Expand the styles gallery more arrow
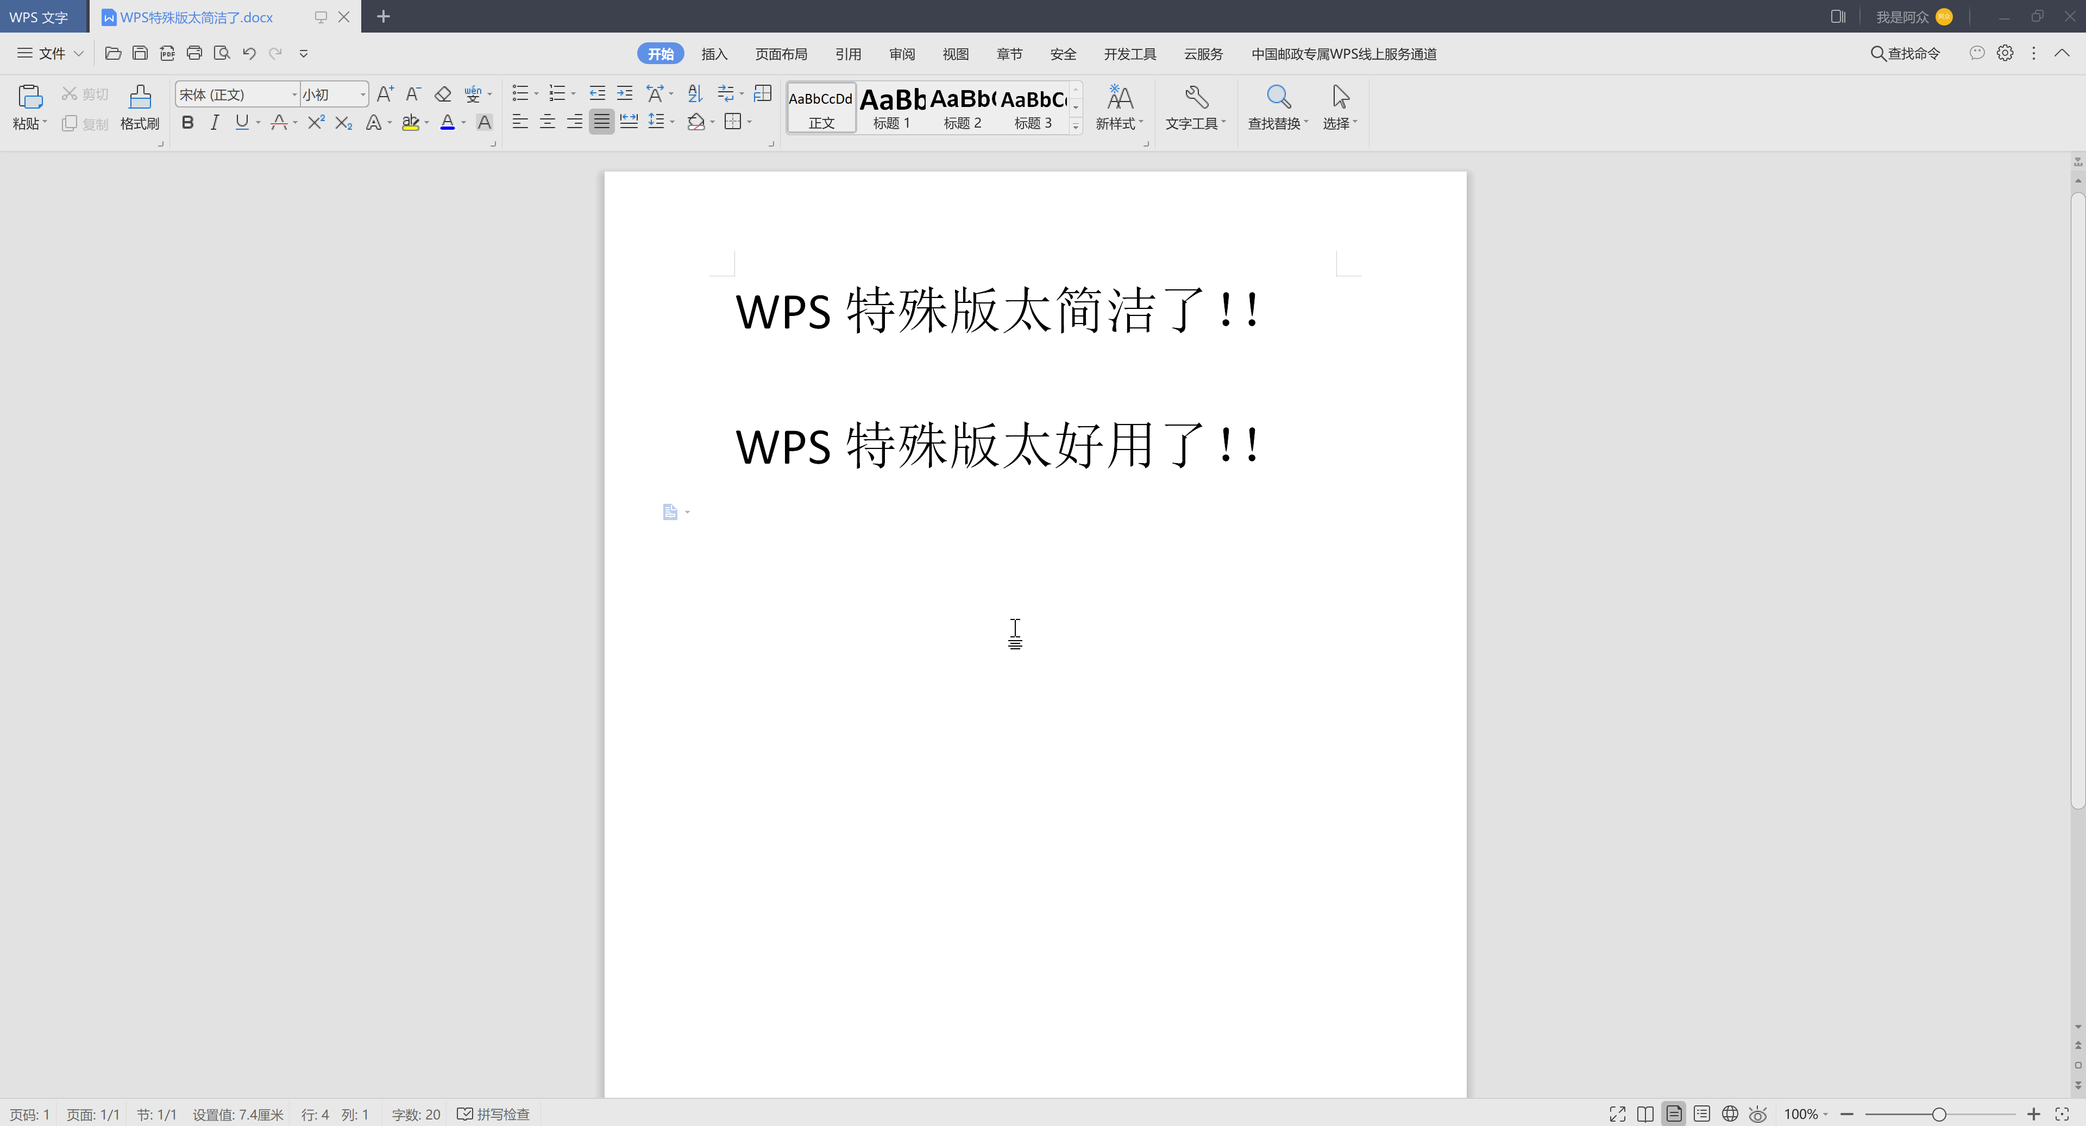This screenshot has width=2086, height=1126. 1076,125
